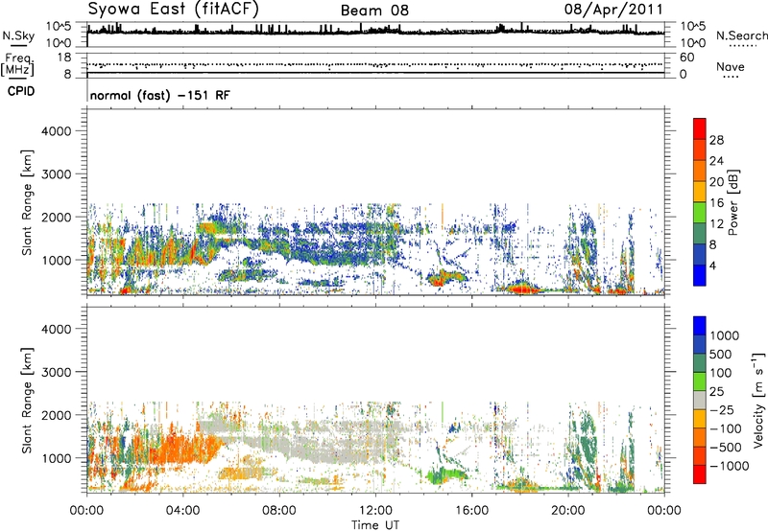Image resolution: width=768 pixels, height=531 pixels.
Task: Click the '08:00' time tick label
Action: [279, 511]
